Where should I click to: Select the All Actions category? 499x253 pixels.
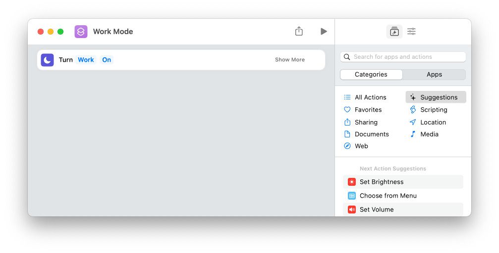[x=370, y=97]
